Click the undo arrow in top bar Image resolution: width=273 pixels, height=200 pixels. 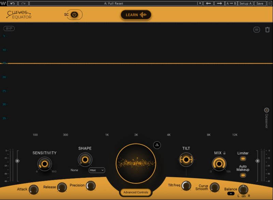(12, 3)
